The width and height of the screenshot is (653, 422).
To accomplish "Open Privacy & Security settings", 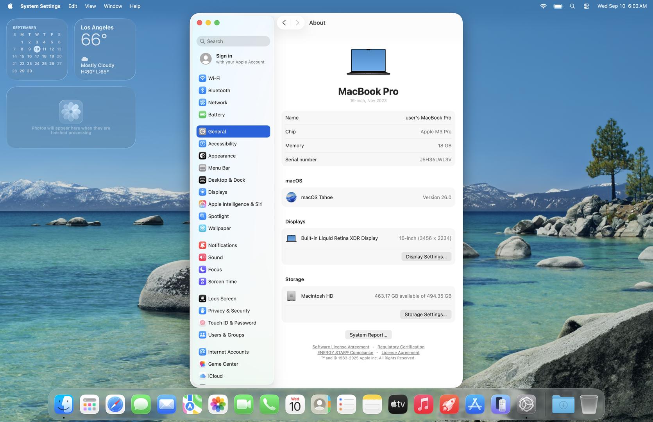I will [233, 311].
